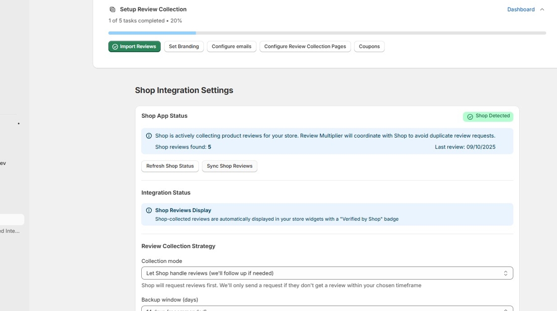Click Refresh Shop Status
This screenshot has height=311, width=557.
[x=170, y=166]
